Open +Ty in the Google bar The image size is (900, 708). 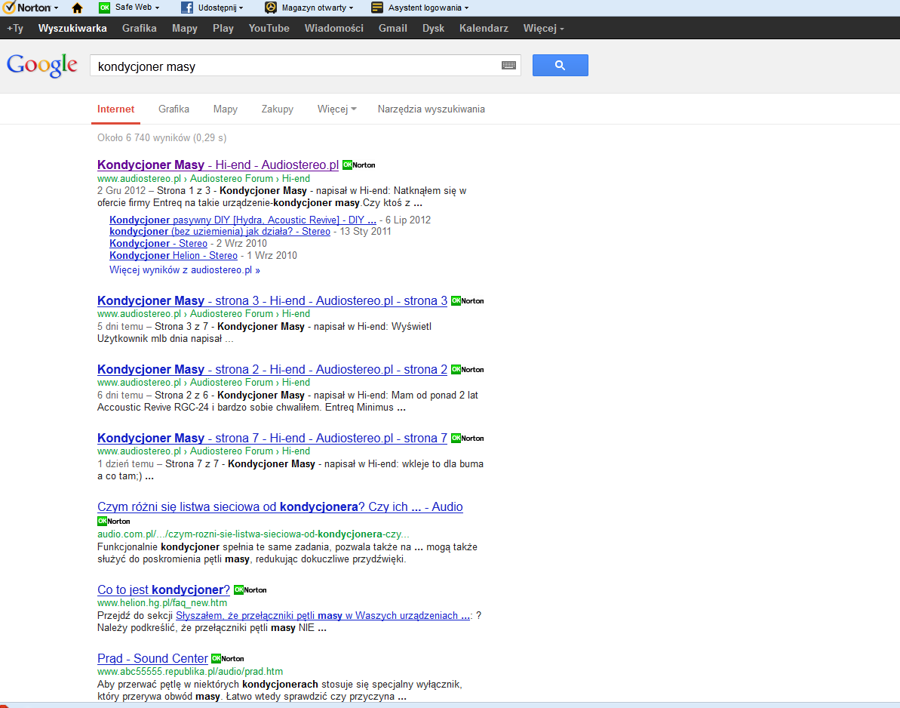pos(15,28)
